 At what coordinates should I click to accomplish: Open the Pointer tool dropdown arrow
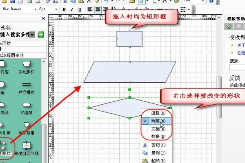coord(147,1)
